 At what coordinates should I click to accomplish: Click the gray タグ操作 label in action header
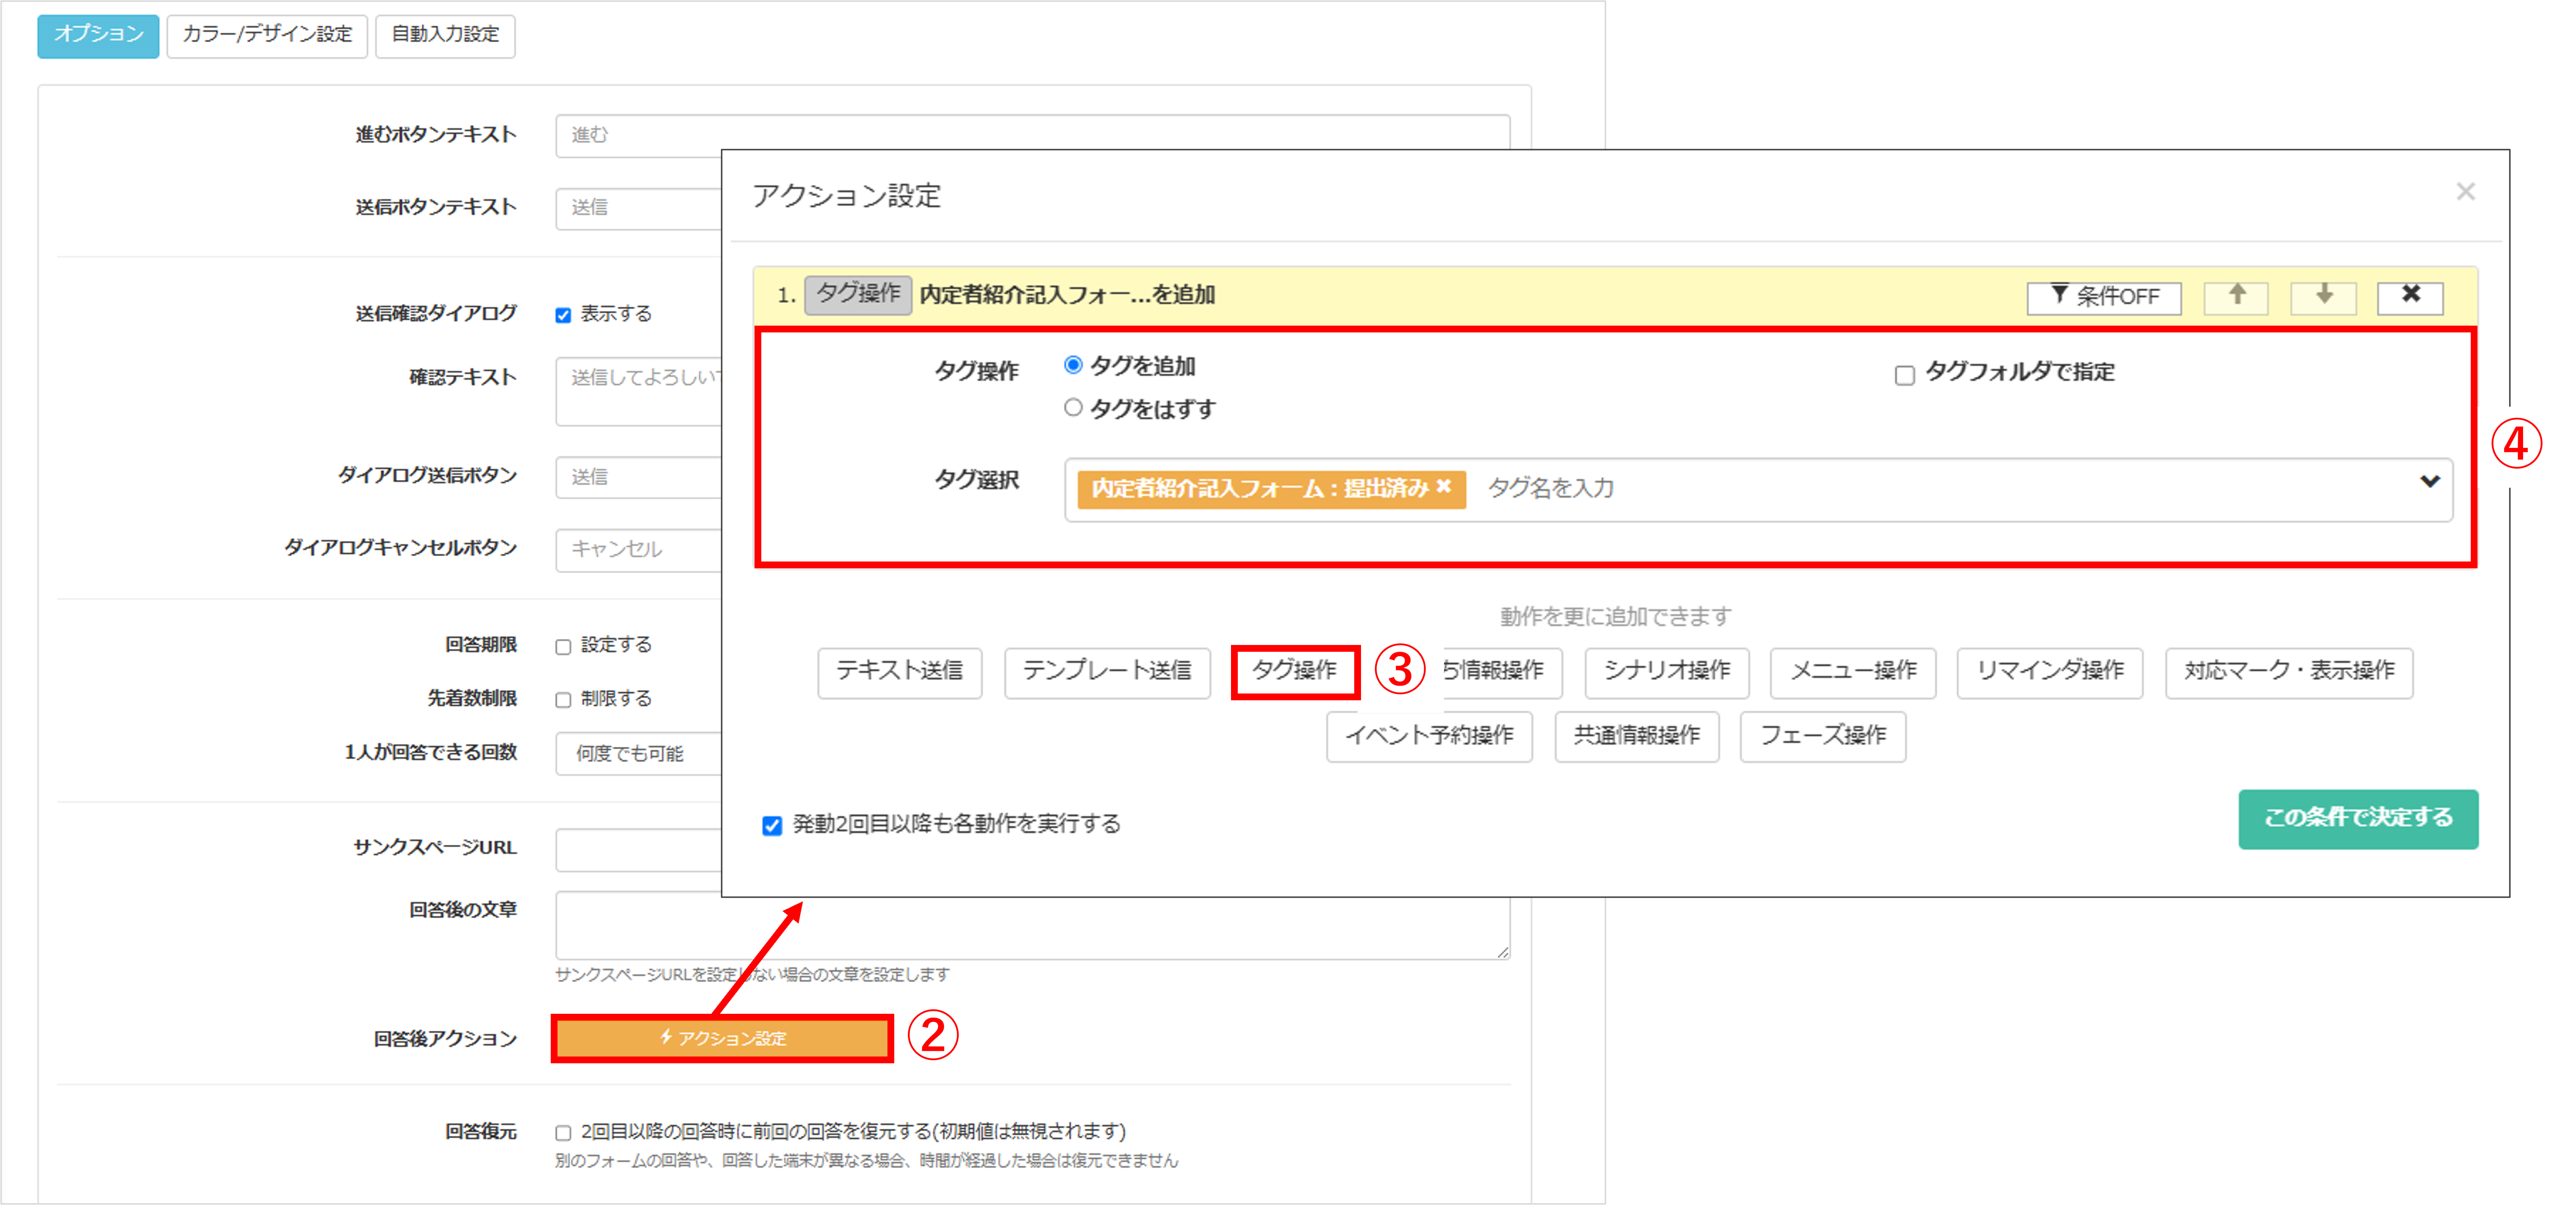858,295
